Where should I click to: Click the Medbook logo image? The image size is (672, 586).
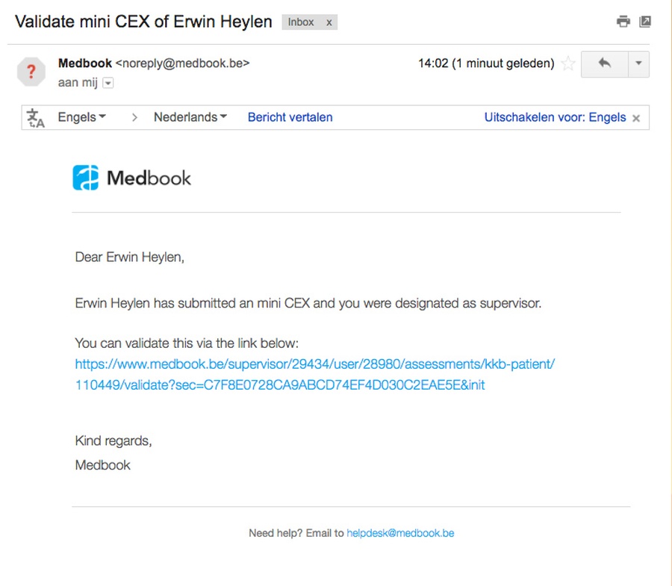pos(132,178)
